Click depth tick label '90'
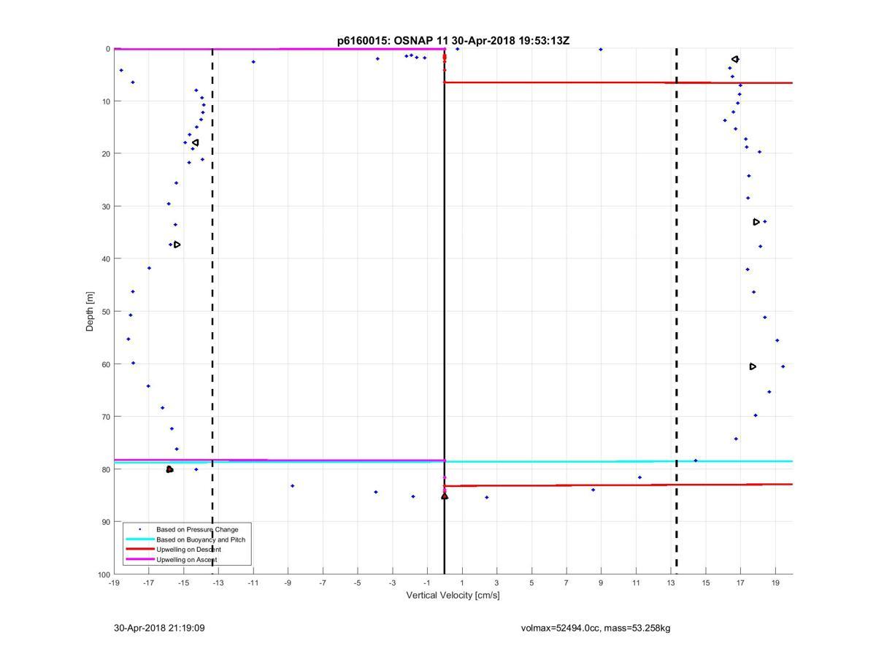This screenshot has width=876, height=646. pyautogui.click(x=106, y=522)
